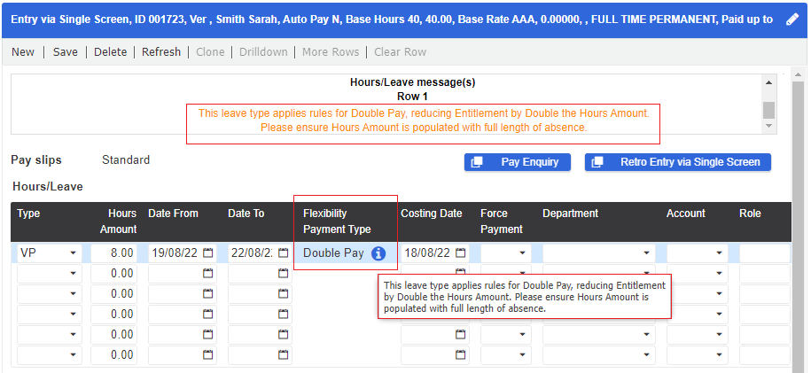Screen dimensions: 811x373
Task: Click Delete in the toolbar
Action: point(110,51)
